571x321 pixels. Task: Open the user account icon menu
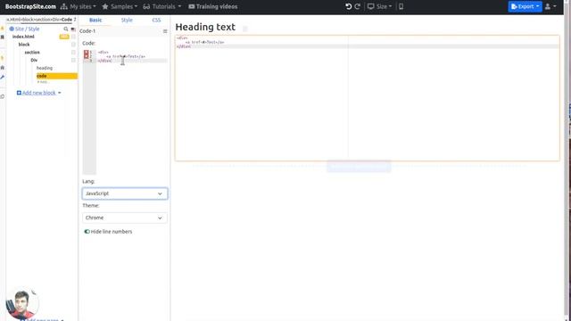550,6
